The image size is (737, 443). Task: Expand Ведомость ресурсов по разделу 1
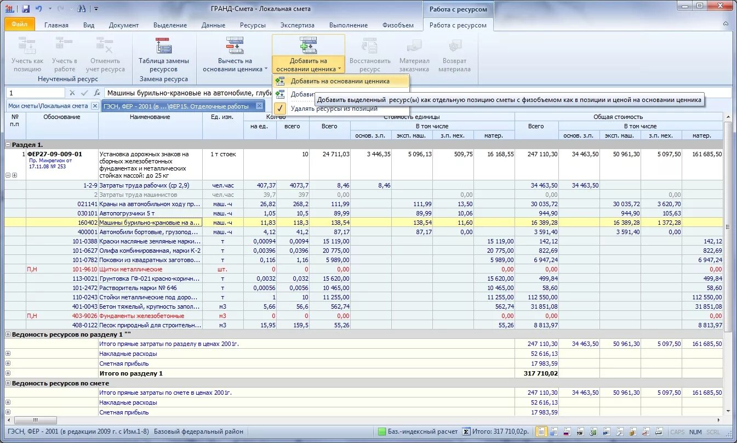pos(8,334)
